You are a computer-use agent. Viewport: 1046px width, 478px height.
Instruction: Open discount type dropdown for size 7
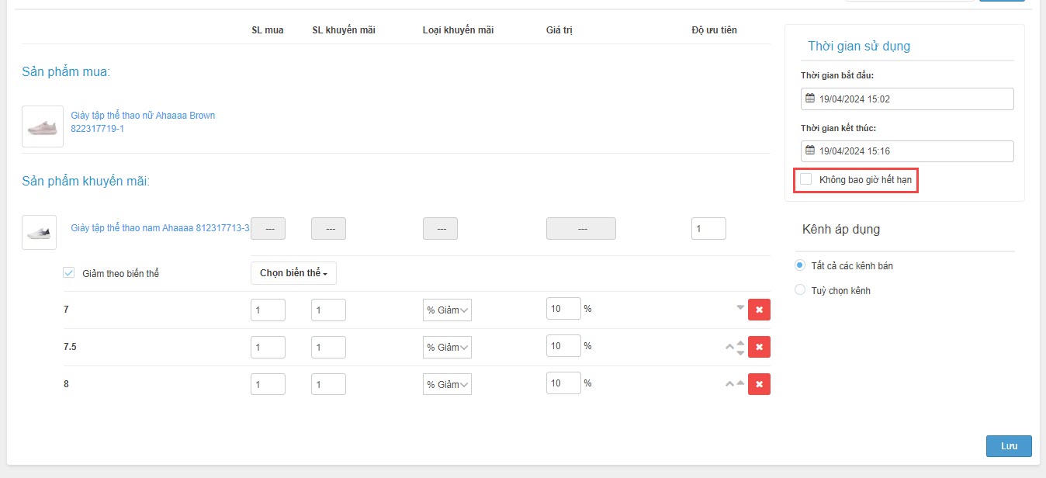(x=447, y=310)
